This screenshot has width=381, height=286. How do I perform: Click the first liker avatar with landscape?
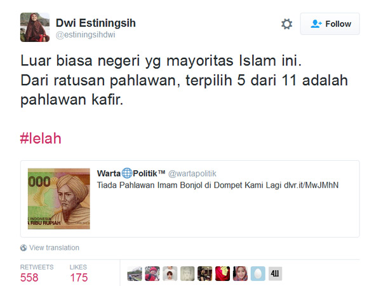[x=135, y=273]
